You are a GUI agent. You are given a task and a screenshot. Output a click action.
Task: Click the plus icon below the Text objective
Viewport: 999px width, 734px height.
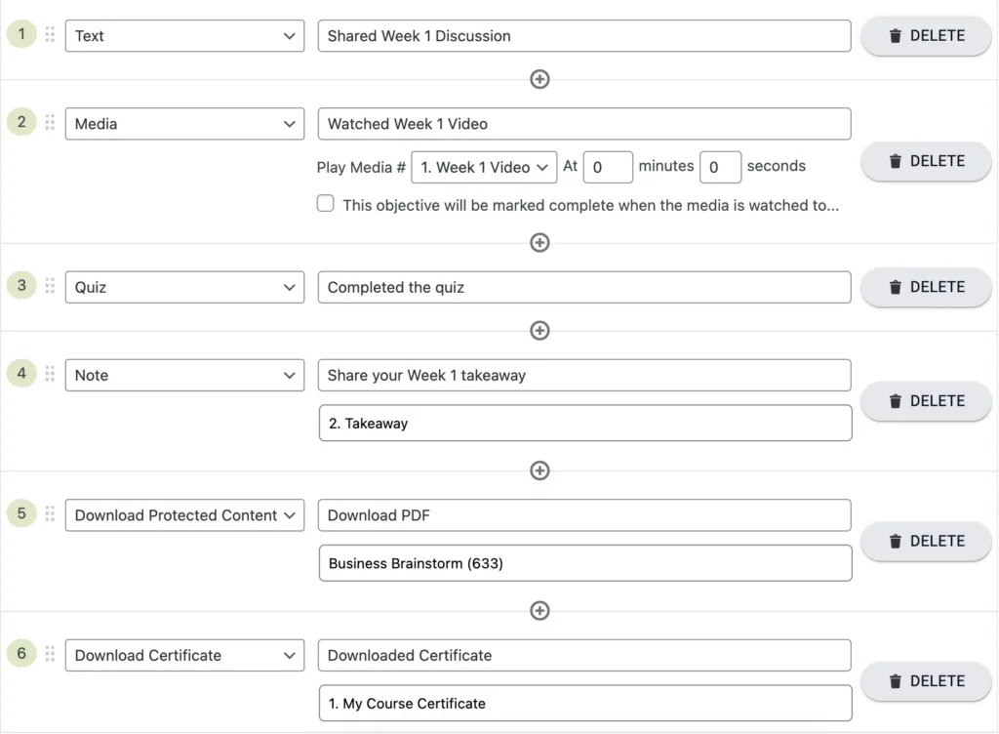pos(539,79)
